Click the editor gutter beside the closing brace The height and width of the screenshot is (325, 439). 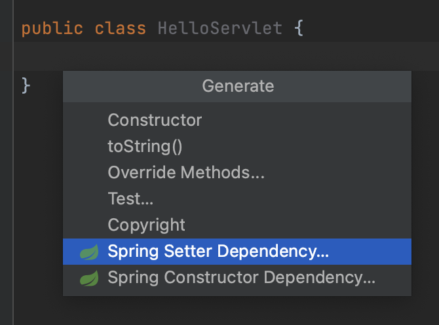pyautogui.click(x=7, y=85)
